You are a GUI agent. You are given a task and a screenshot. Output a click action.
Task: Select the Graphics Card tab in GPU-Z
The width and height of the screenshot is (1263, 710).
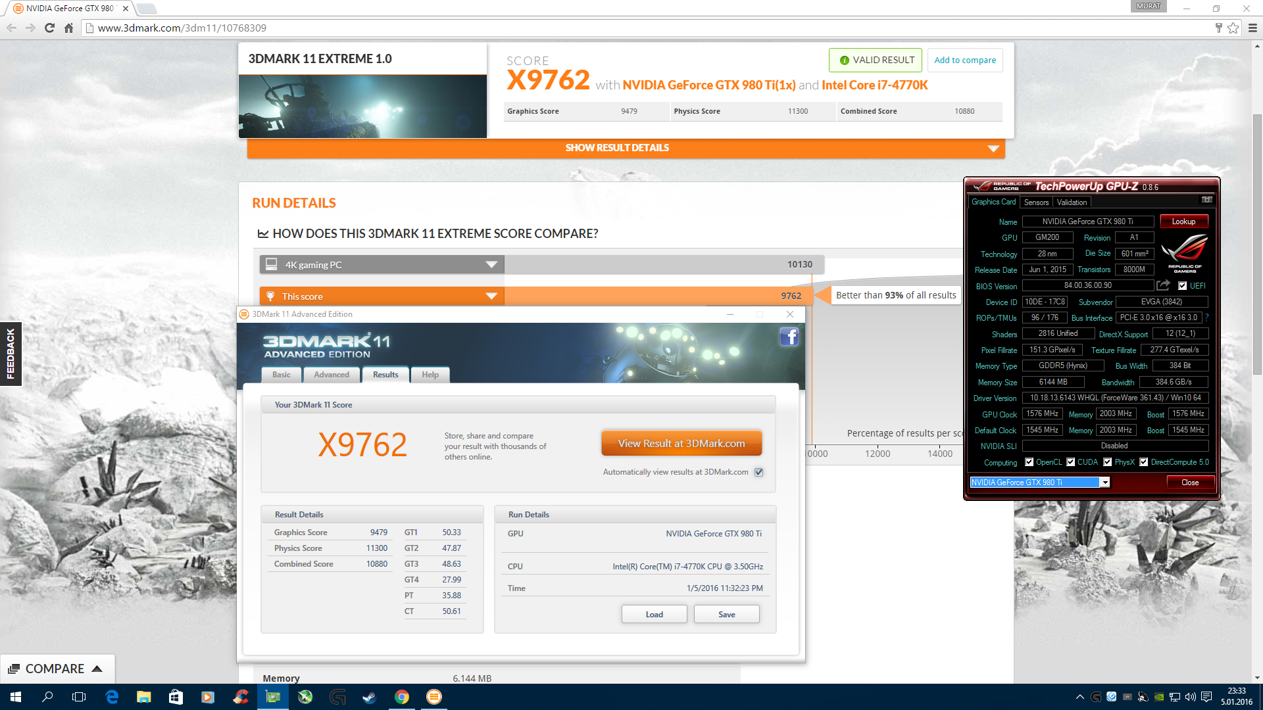(x=993, y=202)
